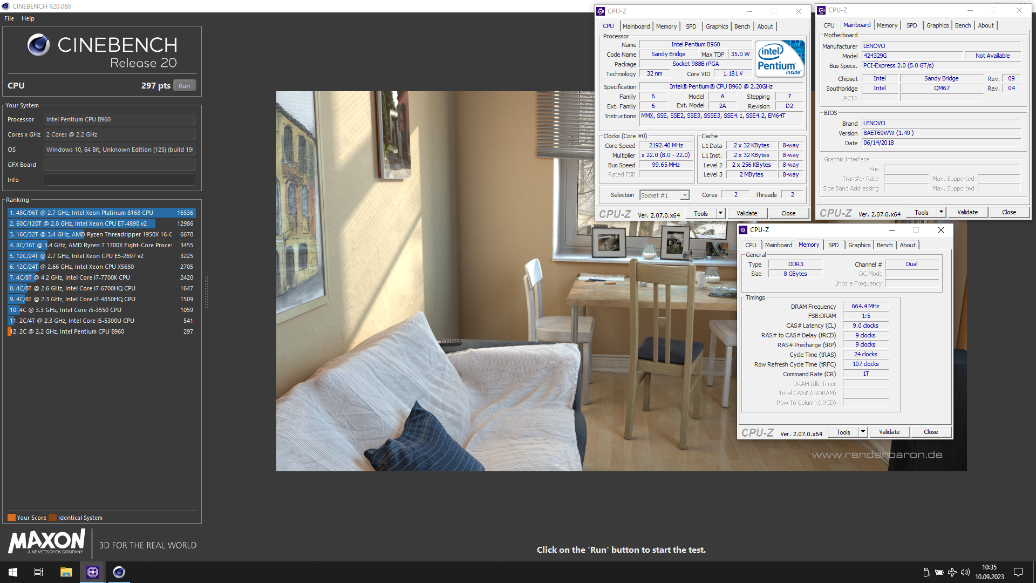The width and height of the screenshot is (1036, 583).
Task: Click CPU-Z CPU window title icon
Action: (601, 11)
